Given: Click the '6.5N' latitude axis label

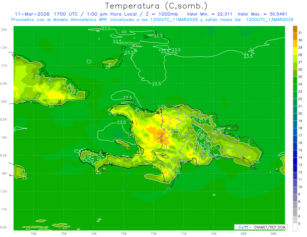Looking at the screenshot, I should 4,227.
